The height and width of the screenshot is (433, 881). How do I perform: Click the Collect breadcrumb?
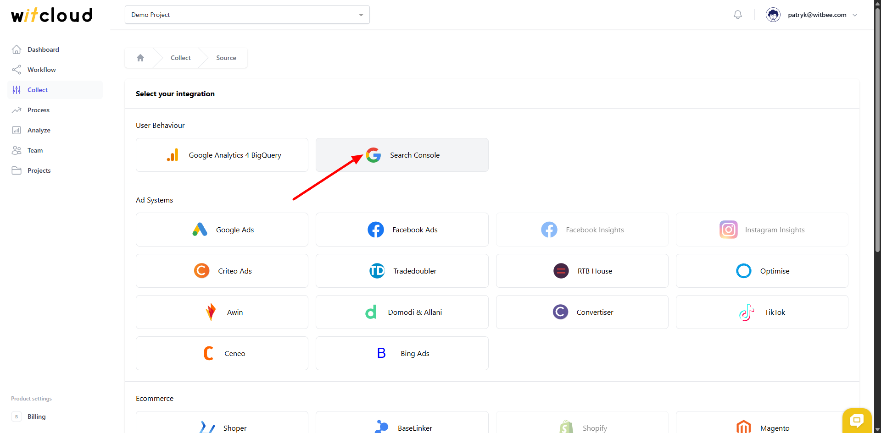(x=180, y=58)
